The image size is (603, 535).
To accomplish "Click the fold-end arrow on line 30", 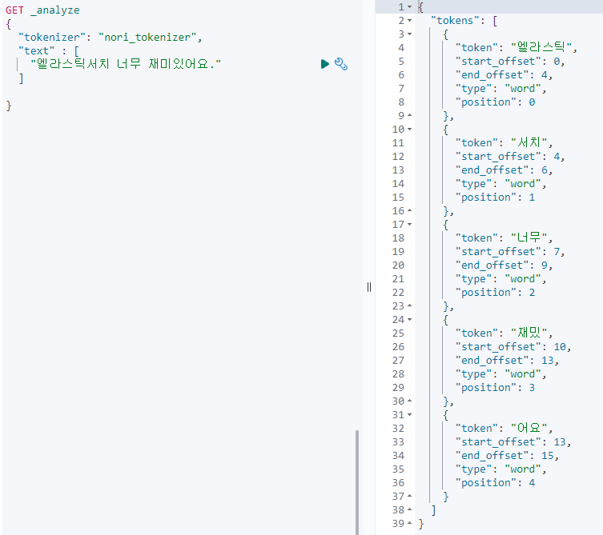I will (x=410, y=401).
